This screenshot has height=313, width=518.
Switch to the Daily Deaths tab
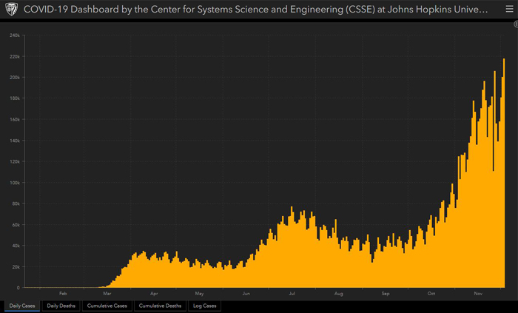point(61,306)
